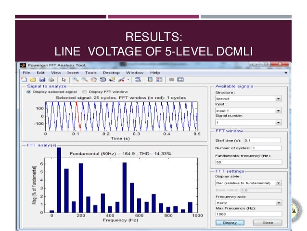Open the Desktop menu
This screenshot has height=231, width=307.
click(111, 73)
